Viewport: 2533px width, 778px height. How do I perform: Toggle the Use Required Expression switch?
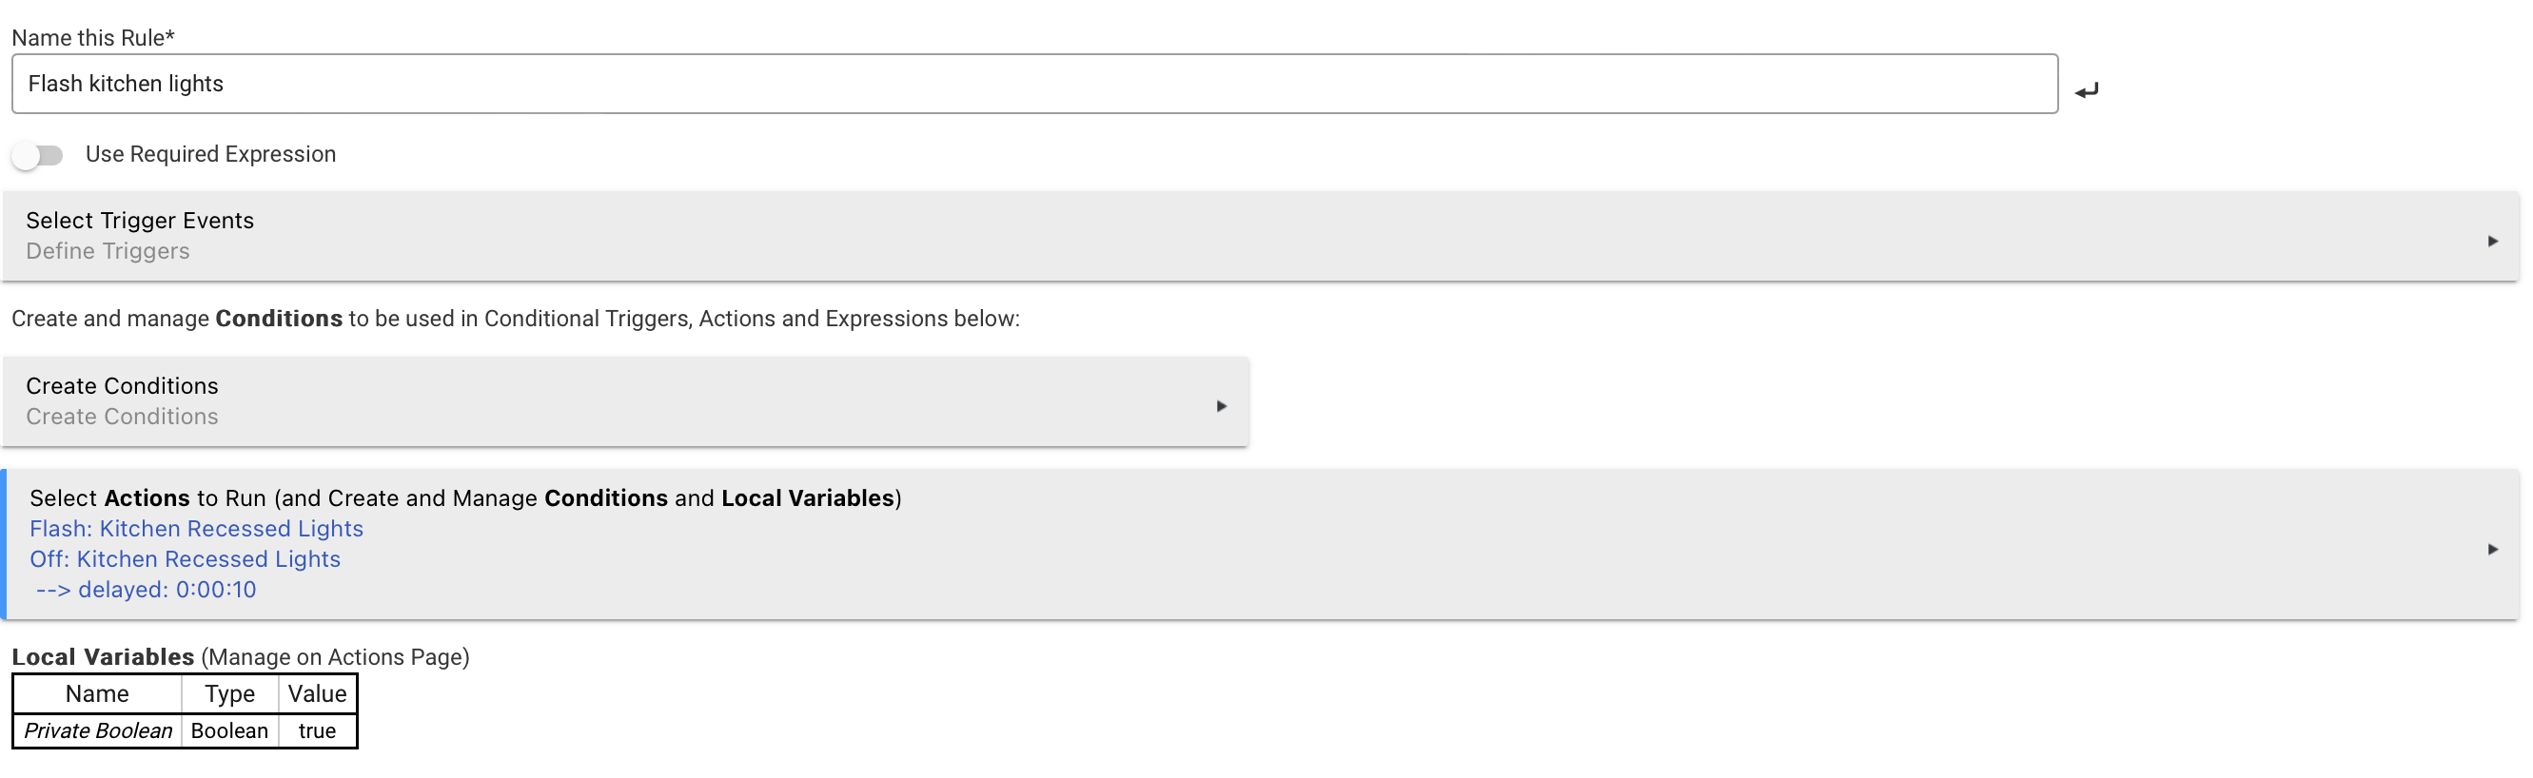click(x=37, y=155)
